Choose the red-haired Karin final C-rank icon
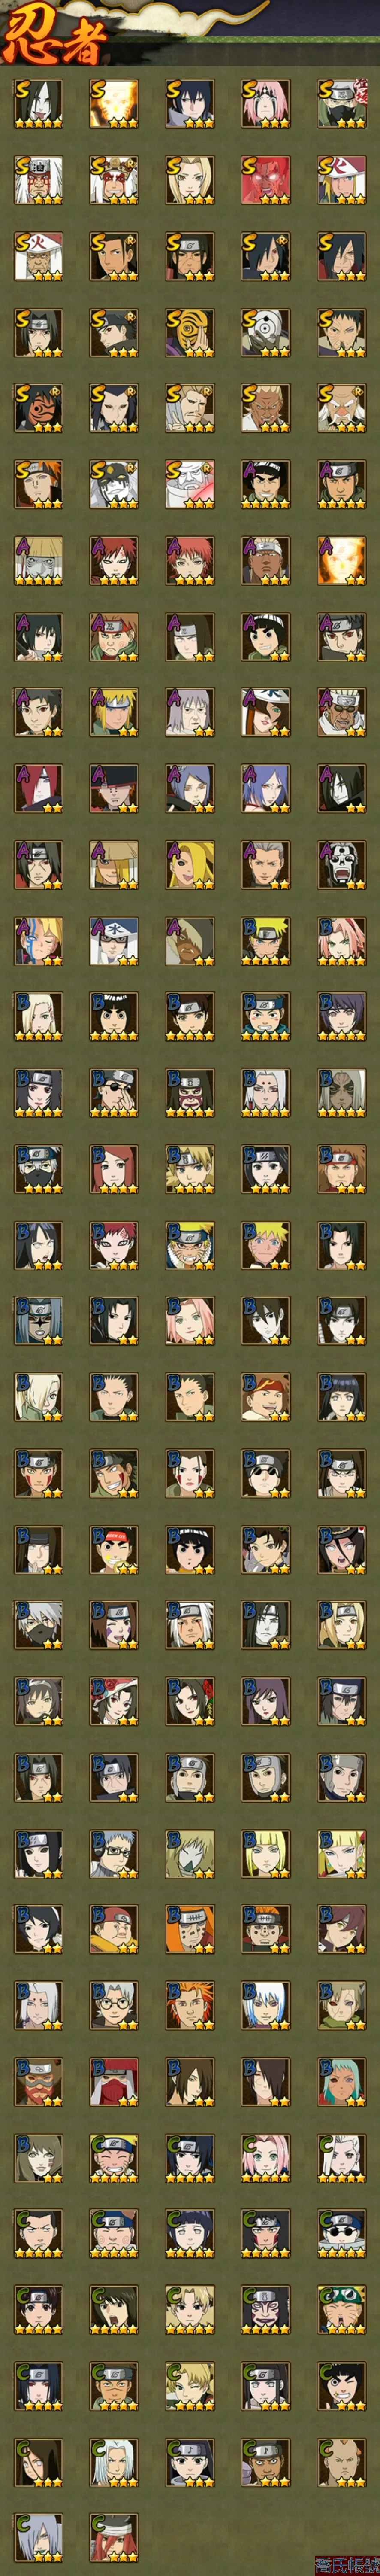This screenshot has height=2576, width=380. point(114,2536)
